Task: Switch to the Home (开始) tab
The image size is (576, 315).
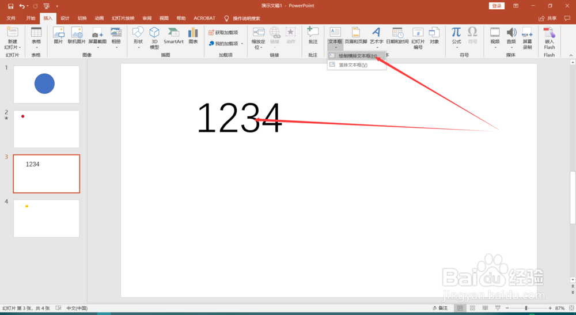Action: (x=31, y=18)
